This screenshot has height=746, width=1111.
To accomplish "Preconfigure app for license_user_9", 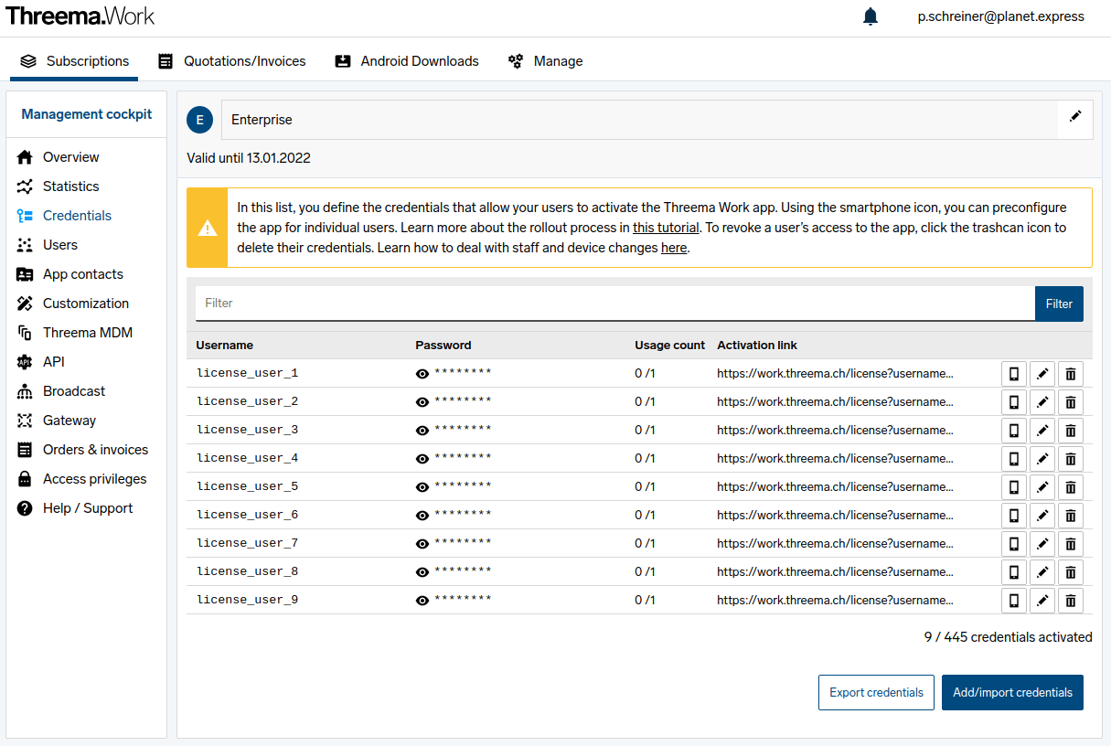I will (1013, 600).
